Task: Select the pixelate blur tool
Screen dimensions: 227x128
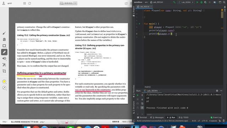Action: click(x=4, y=65)
